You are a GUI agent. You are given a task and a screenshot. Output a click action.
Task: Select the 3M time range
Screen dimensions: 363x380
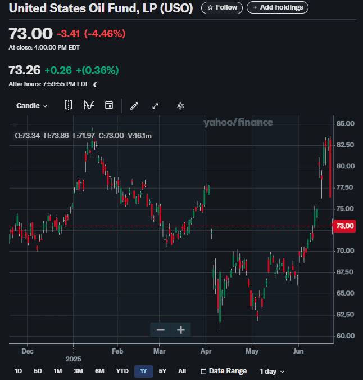tap(78, 372)
